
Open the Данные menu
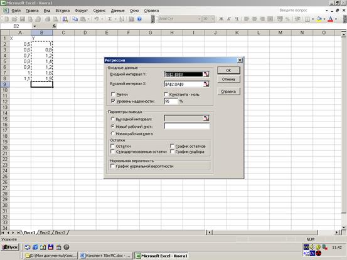coord(117,11)
